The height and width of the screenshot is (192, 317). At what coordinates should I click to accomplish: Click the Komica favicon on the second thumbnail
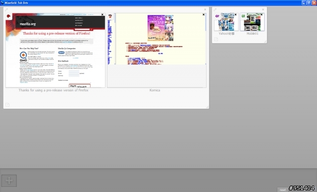pyautogui.click(x=110, y=16)
